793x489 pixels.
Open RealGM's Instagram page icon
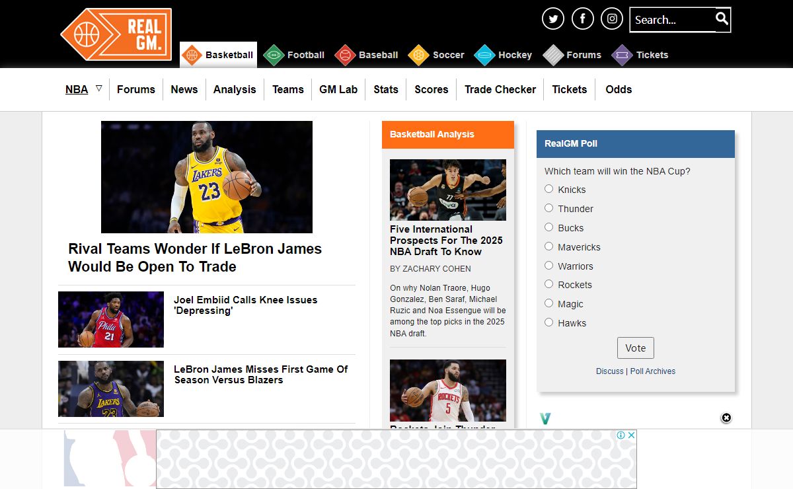[612, 19]
